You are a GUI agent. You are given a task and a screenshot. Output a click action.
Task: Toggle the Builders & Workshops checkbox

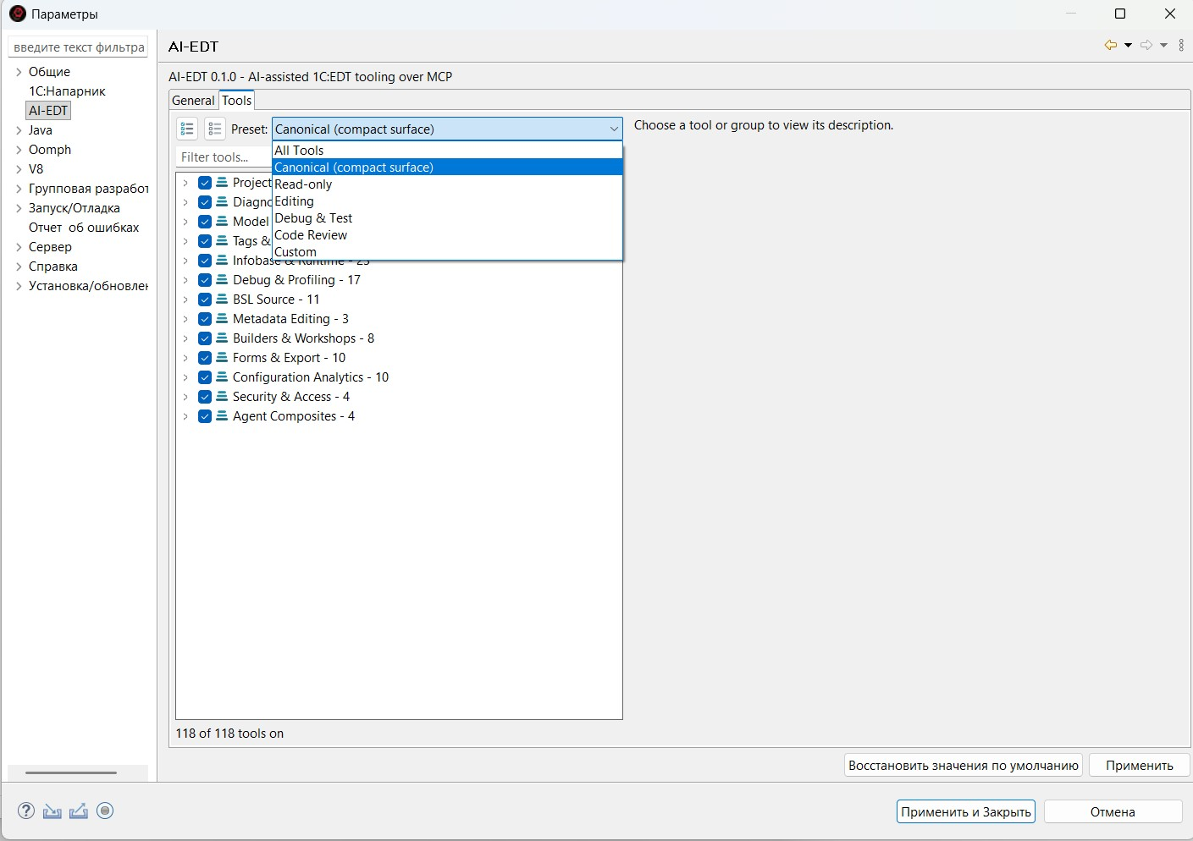[x=205, y=338]
